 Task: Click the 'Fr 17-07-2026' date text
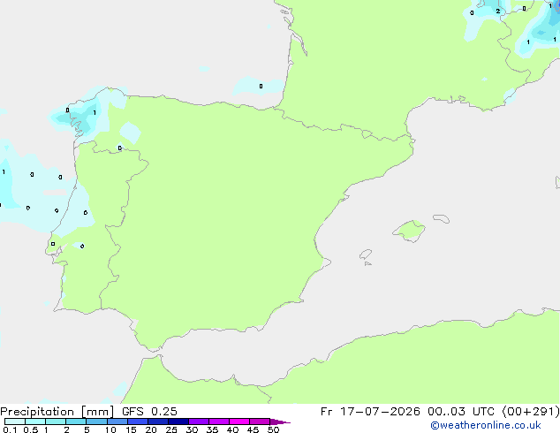[370, 412]
